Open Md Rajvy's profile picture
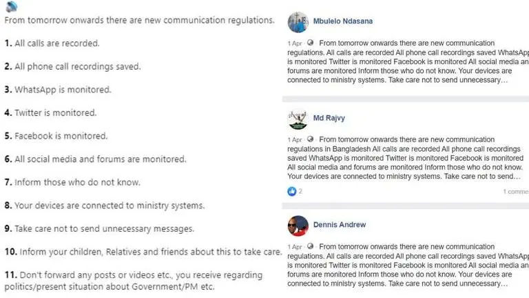The height and width of the screenshot is (298, 529). 298,119
